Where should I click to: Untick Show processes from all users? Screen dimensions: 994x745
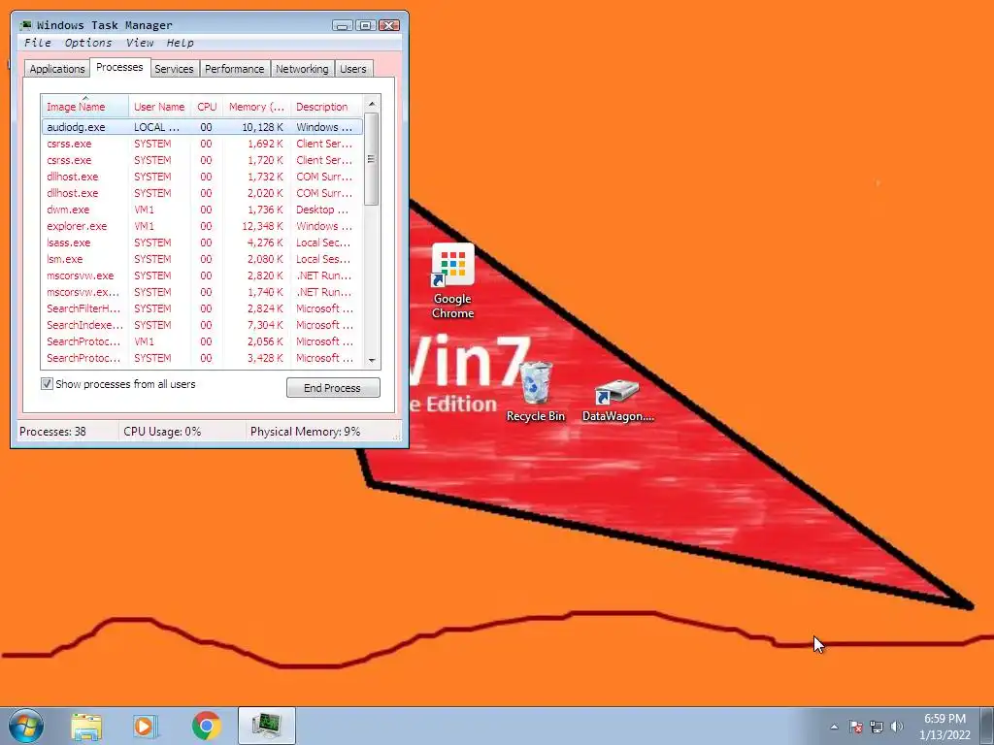(x=47, y=384)
